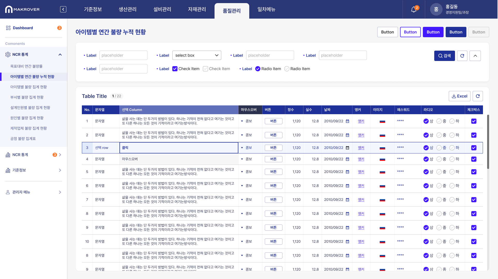Image resolution: width=498 pixels, height=279 pixels.
Task: Click the 홍 user avatar
Action: (x=436, y=10)
